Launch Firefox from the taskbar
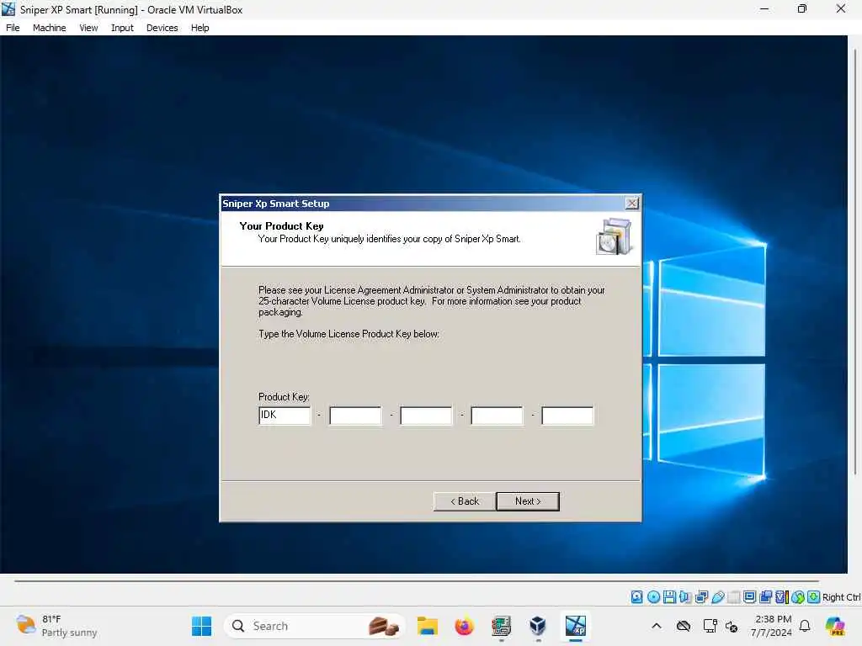862x646 pixels. (x=464, y=626)
